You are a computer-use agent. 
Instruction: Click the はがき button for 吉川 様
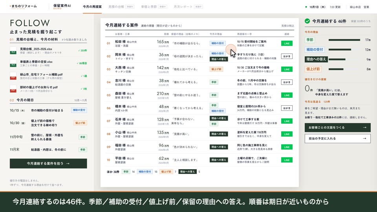point(287,82)
